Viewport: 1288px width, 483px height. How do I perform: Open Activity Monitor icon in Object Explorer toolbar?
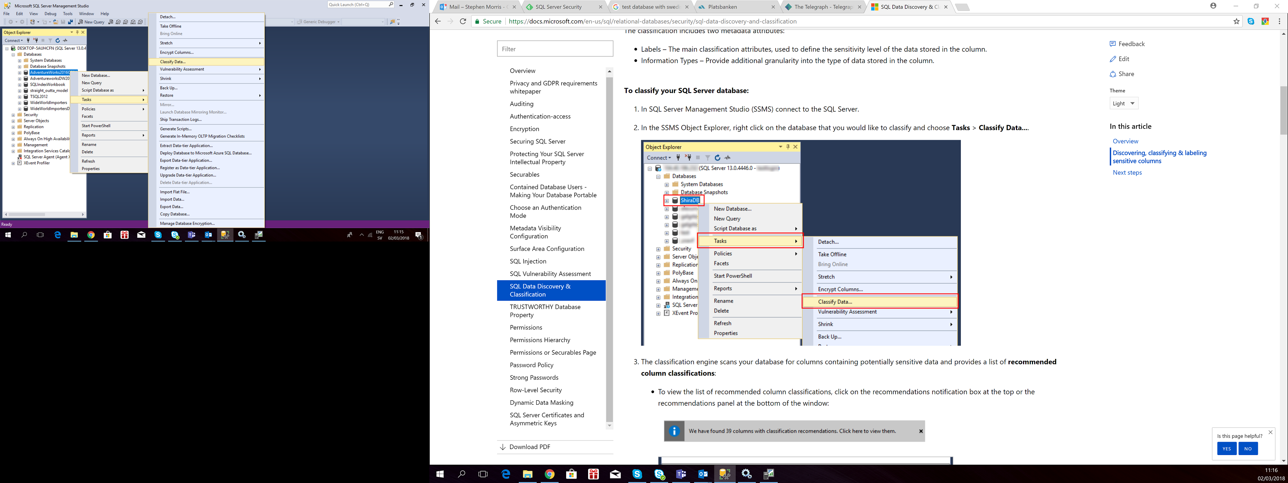(65, 41)
